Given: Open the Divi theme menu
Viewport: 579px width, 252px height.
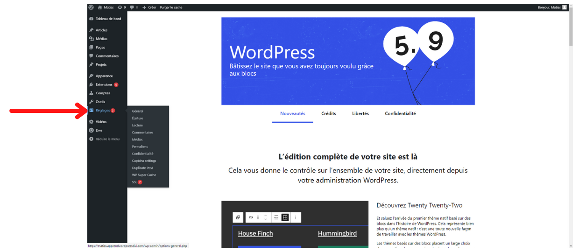Looking at the screenshot, I should 99,130.
